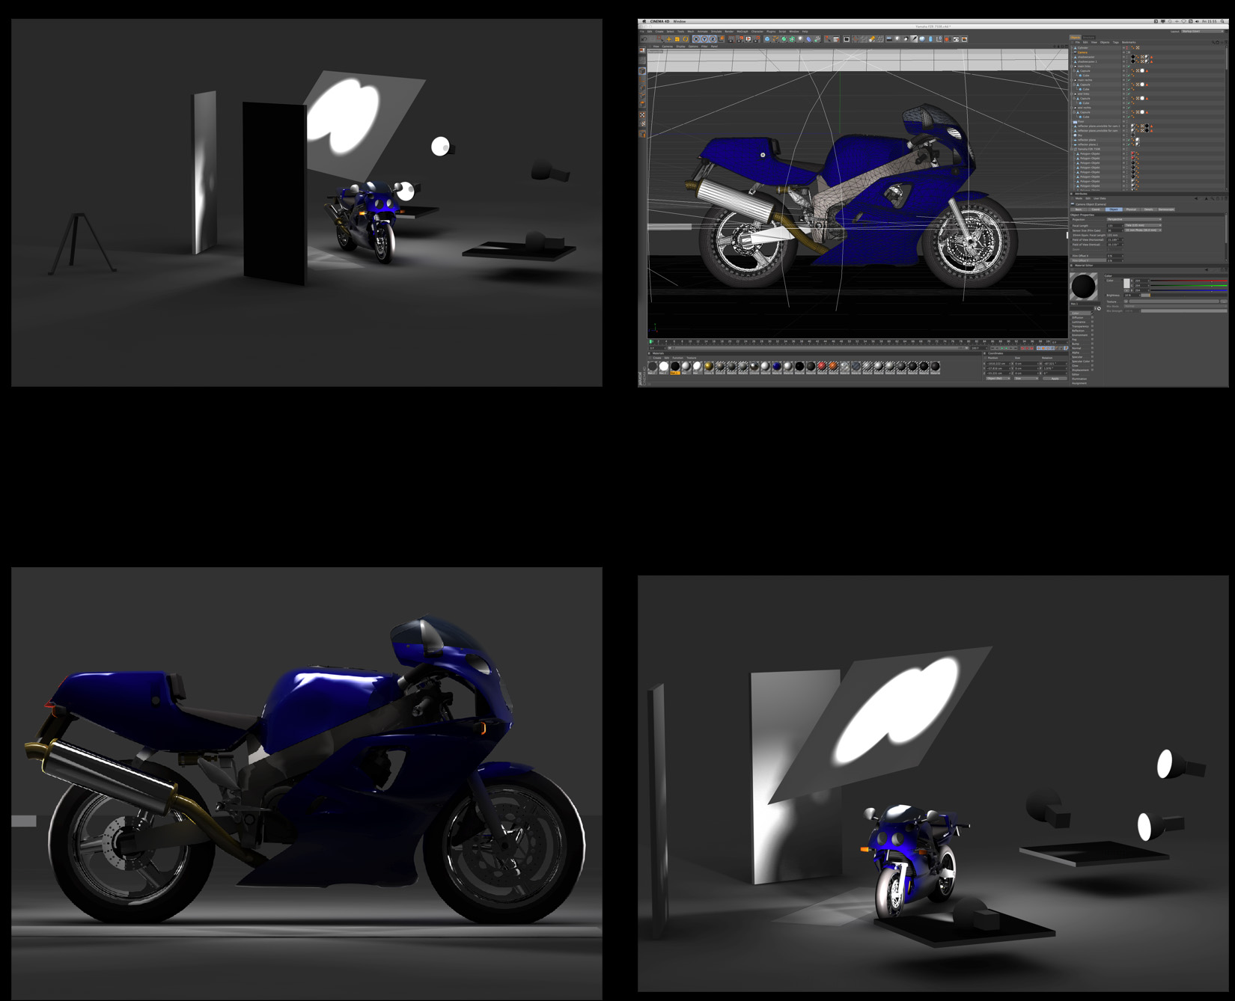Click the purple deformer icon
1235x1001 pixels.
pos(808,39)
